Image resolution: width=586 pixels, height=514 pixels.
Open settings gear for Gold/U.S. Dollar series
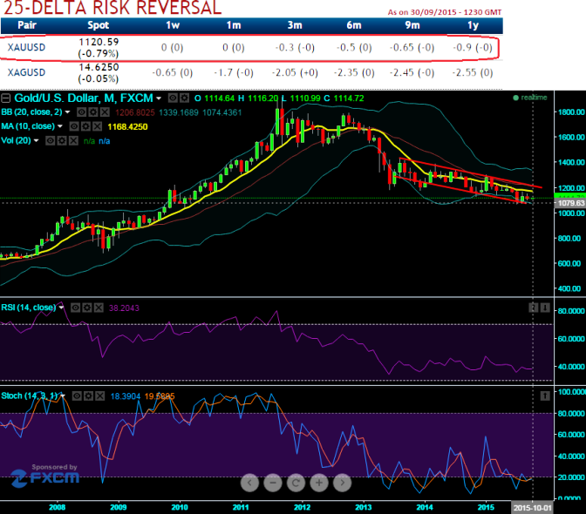(184, 98)
